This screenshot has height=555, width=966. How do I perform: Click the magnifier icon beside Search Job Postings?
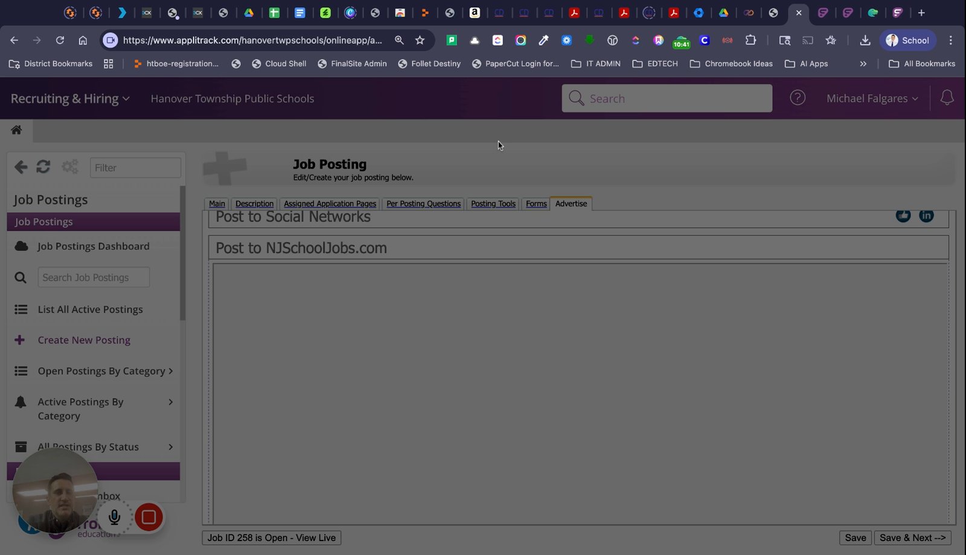point(21,277)
